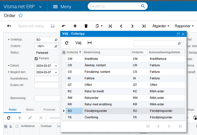Sort by Ordertyp column header
This screenshot has width=197, height=135.
click(x=74, y=52)
